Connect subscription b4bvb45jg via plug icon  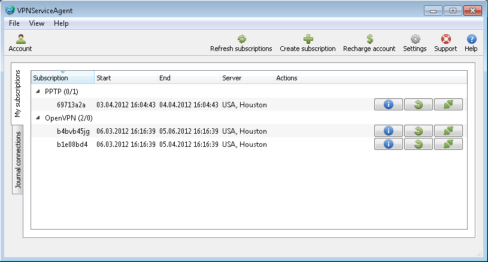point(448,131)
